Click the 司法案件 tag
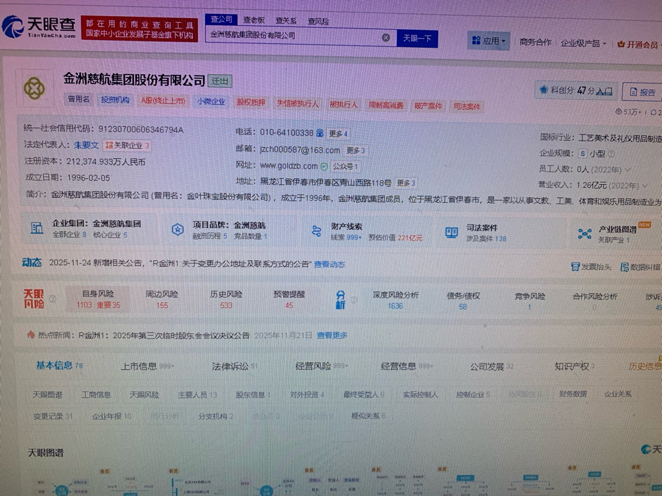Image resolution: width=662 pixels, height=496 pixels. 467,107
